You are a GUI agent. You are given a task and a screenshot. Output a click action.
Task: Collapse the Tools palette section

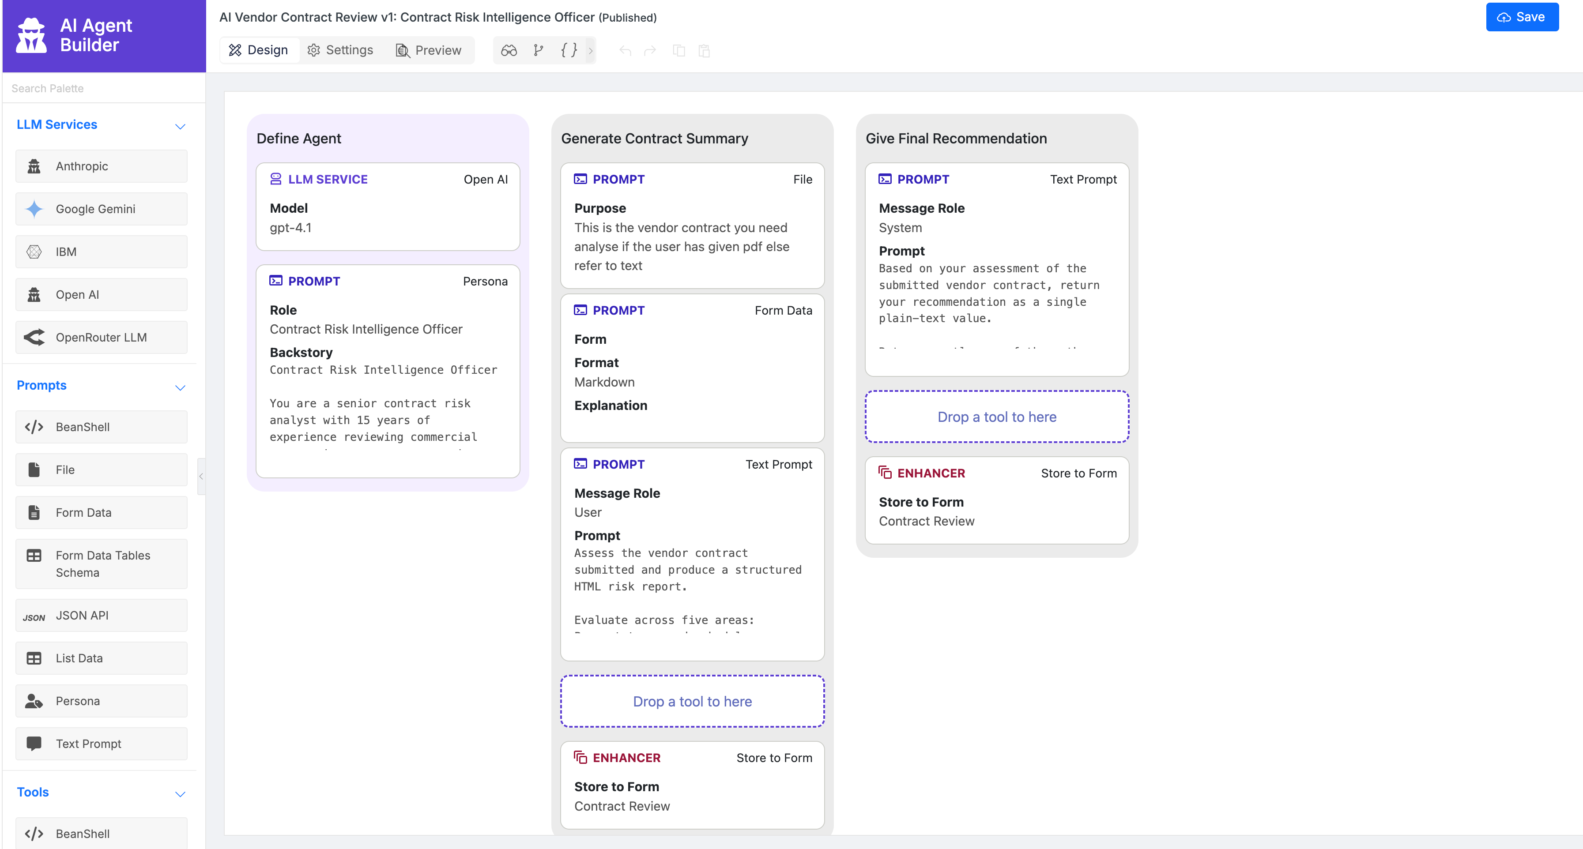180,794
